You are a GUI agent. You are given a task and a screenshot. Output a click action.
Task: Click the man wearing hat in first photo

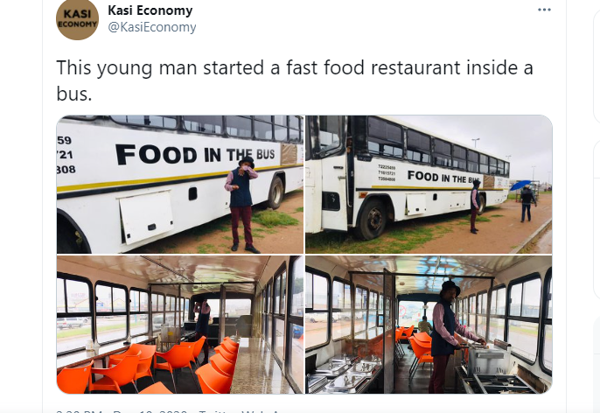241,204
